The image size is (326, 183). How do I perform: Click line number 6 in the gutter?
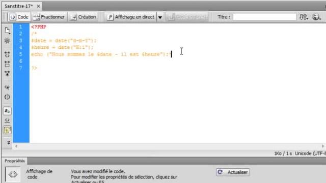click(x=20, y=61)
